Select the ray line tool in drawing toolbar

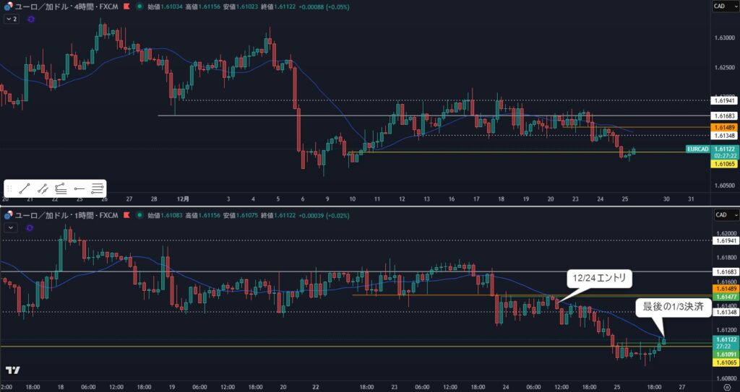(43, 188)
